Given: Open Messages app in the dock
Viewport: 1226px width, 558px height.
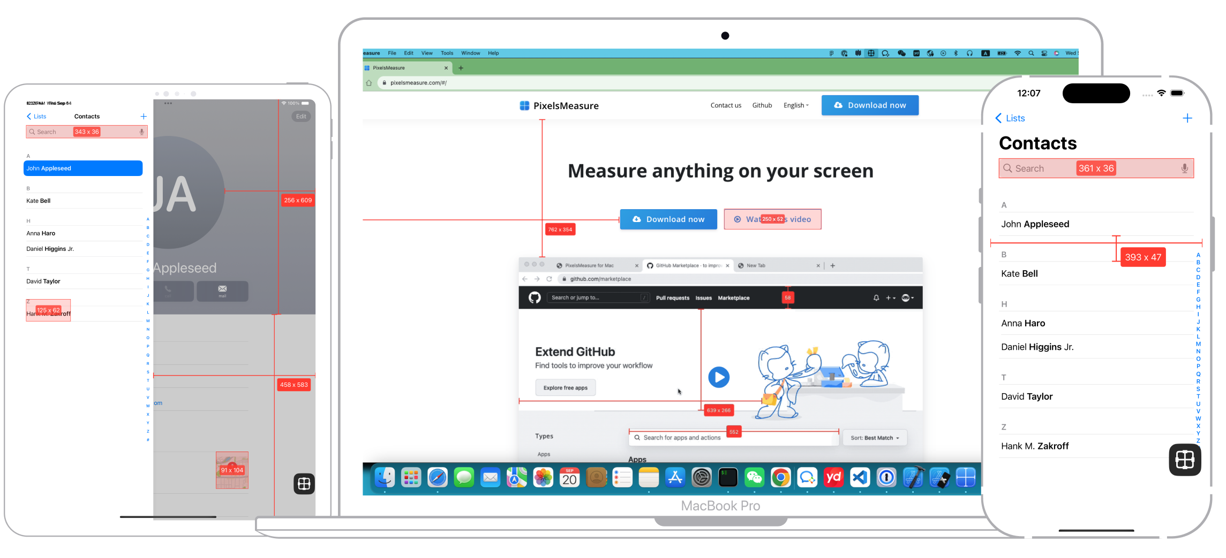Looking at the screenshot, I should [x=464, y=478].
